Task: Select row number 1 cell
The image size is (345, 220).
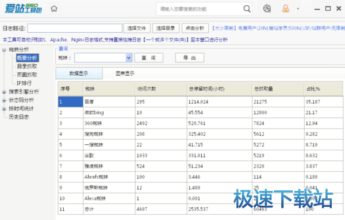Action: point(70,101)
